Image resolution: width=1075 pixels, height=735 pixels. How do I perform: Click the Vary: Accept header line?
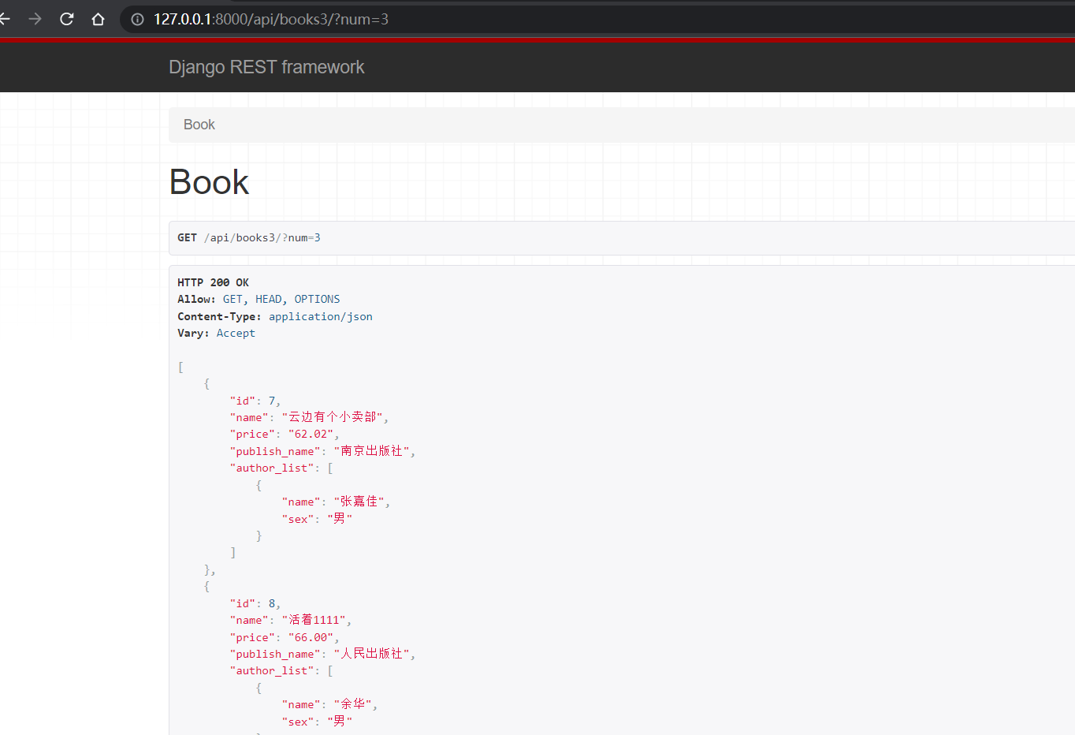(x=216, y=333)
